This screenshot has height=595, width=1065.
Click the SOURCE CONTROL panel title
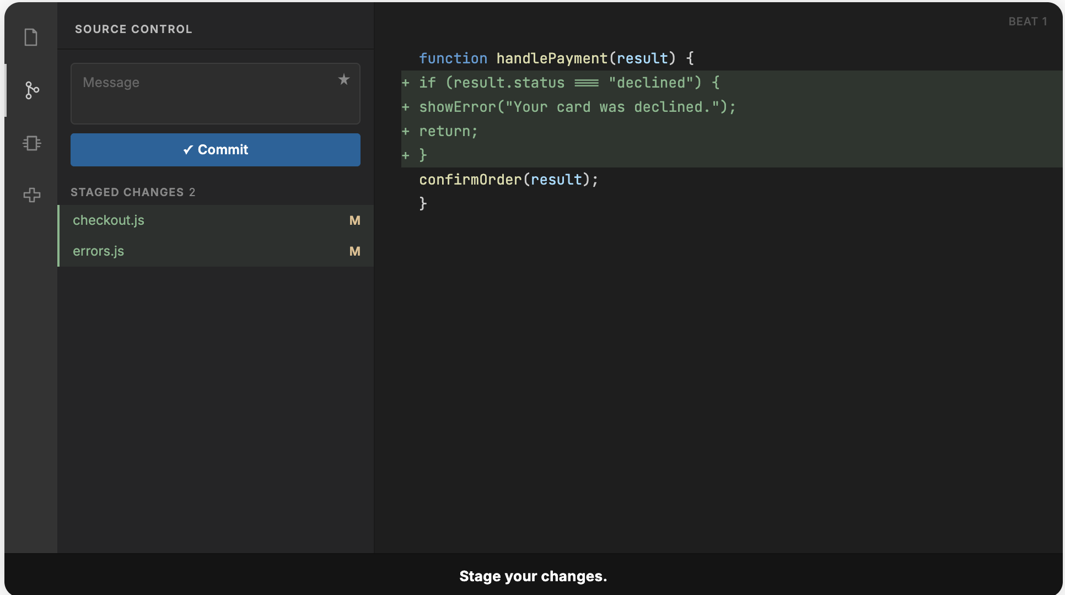[133, 29]
